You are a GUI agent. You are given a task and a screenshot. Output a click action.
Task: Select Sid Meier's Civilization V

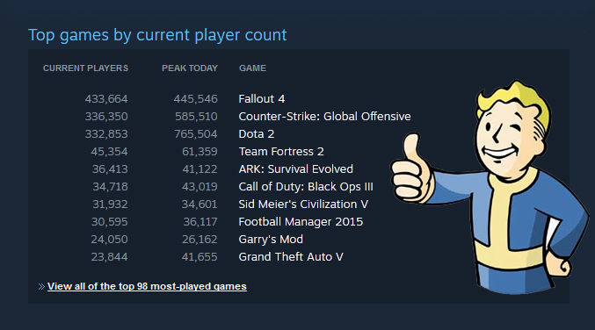pyautogui.click(x=303, y=204)
